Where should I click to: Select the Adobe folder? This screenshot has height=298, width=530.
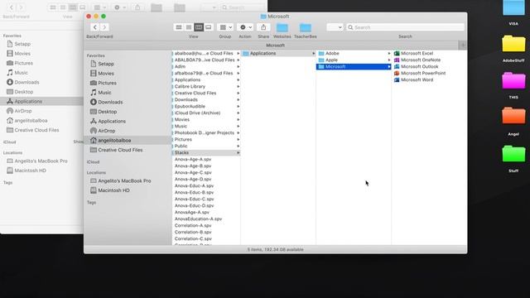354,53
